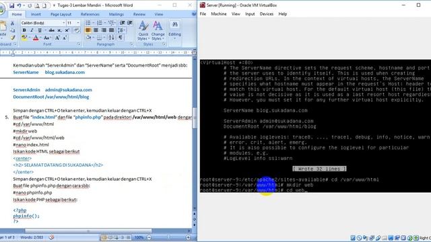This screenshot has height=242, width=431.
Task: Toggle Align Text Left
Action: 88,30
